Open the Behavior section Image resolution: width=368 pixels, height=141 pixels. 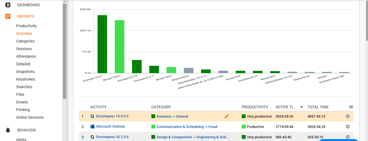27,130
